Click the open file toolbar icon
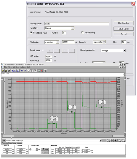The width and height of the screenshot is (137, 159). 3,71
